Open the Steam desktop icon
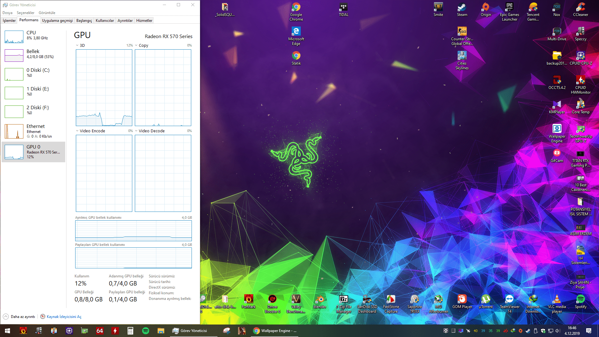The image size is (599, 337). [462, 9]
